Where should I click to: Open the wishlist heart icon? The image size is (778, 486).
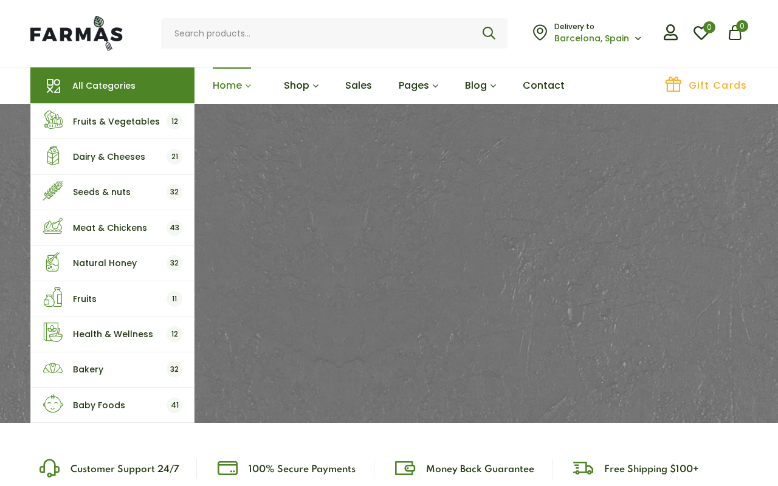(x=701, y=33)
